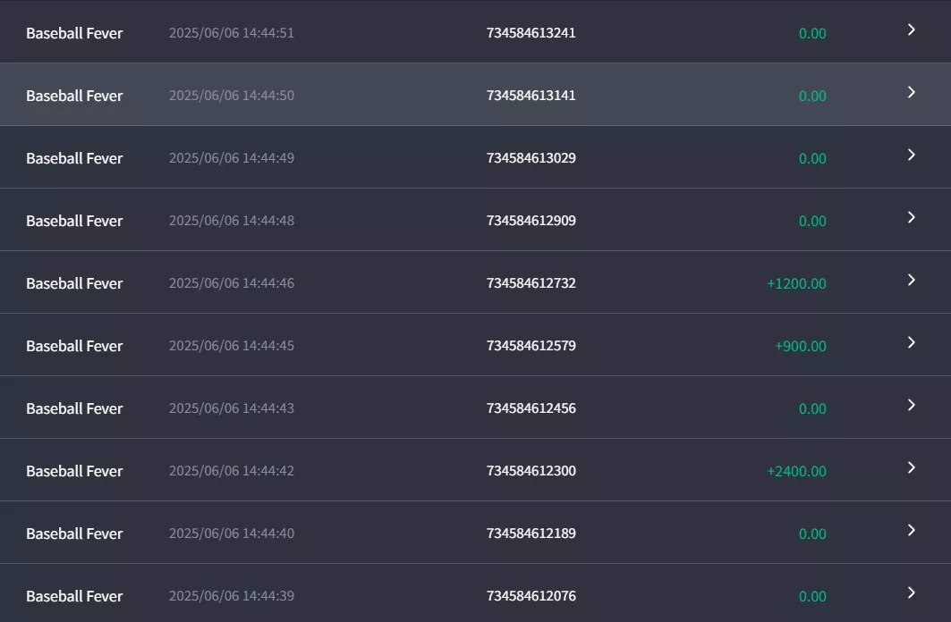Viewport: 951px width, 622px height.
Task: Select timestamp 2025/06/06 14:44:43
Action: click(x=231, y=408)
